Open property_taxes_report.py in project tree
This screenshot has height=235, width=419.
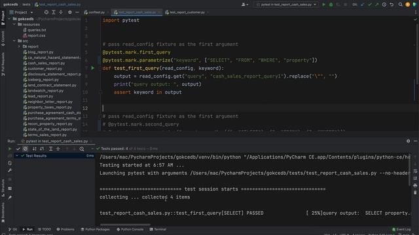pos(48,107)
